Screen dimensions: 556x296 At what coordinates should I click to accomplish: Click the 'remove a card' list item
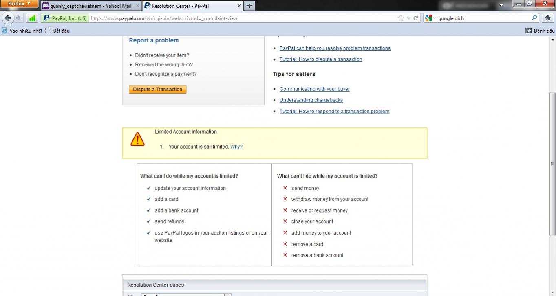pos(307,245)
